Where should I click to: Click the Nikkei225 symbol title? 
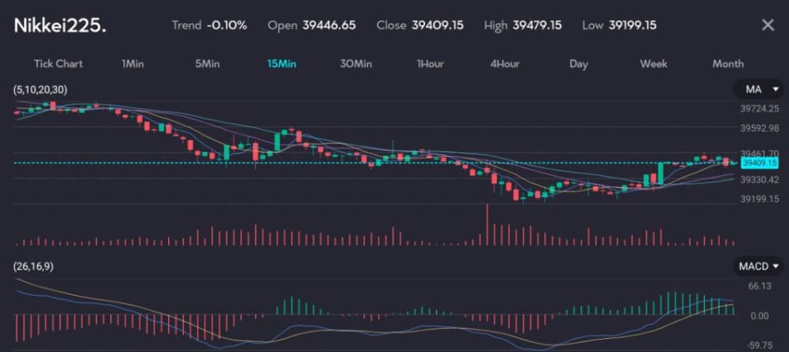point(60,25)
